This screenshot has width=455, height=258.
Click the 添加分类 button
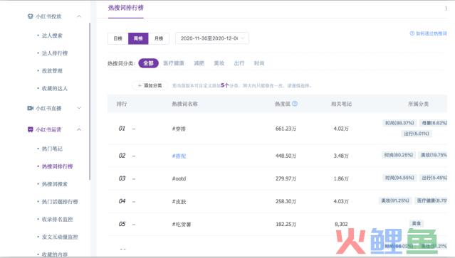tap(150, 85)
